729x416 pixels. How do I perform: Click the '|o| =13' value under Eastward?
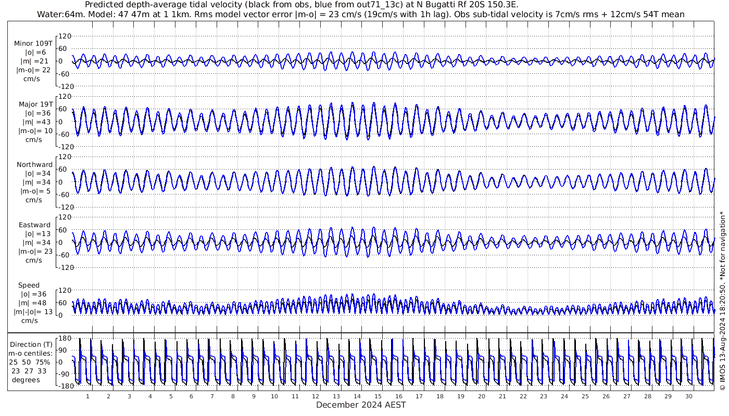[35, 233]
